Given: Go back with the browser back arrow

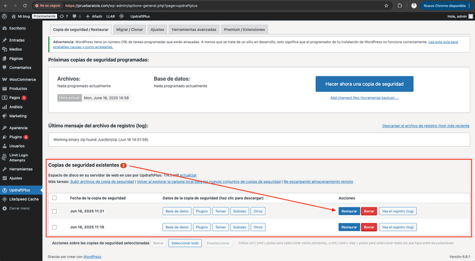Looking at the screenshot, I should click(x=6, y=5).
